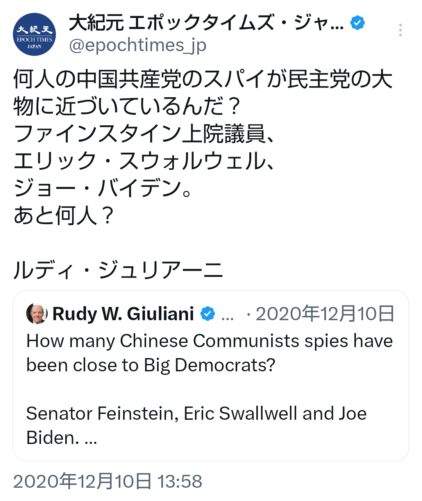Viewport: 422px width, 501px height.
Task: Click the エリック・スウォルウェル、 line
Action: [x=144, y=161]
